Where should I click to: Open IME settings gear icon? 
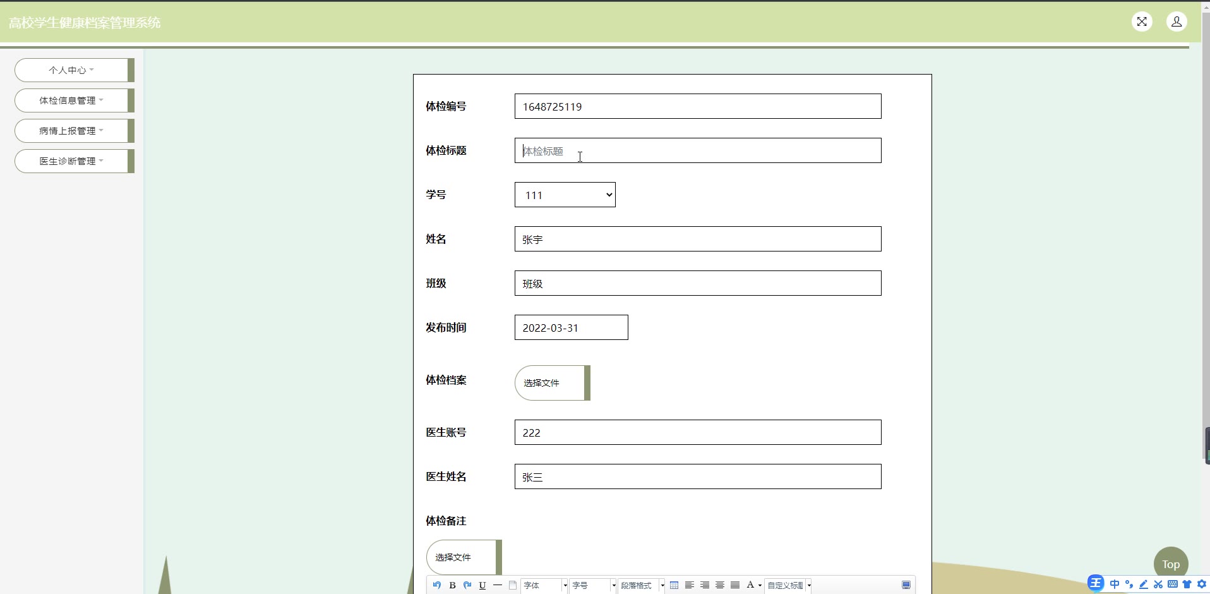pyautogui.click(x=1202, y=584)
